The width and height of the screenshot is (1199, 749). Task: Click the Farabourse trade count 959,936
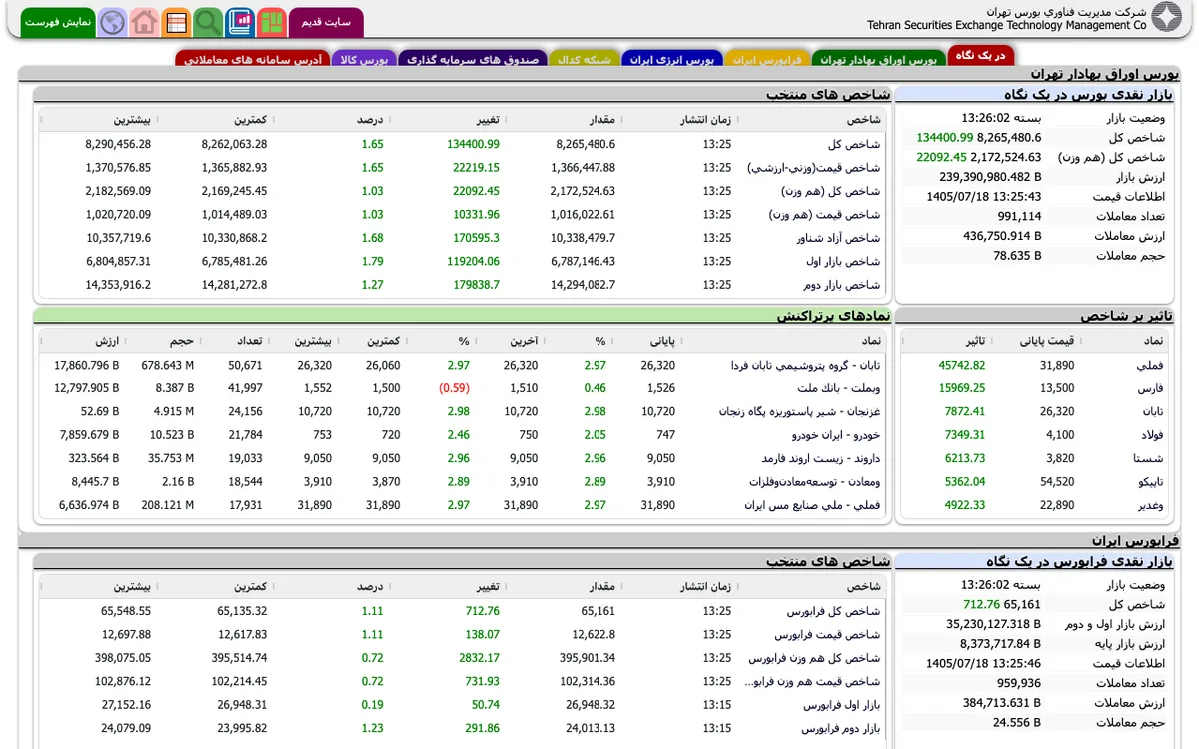1019,683
